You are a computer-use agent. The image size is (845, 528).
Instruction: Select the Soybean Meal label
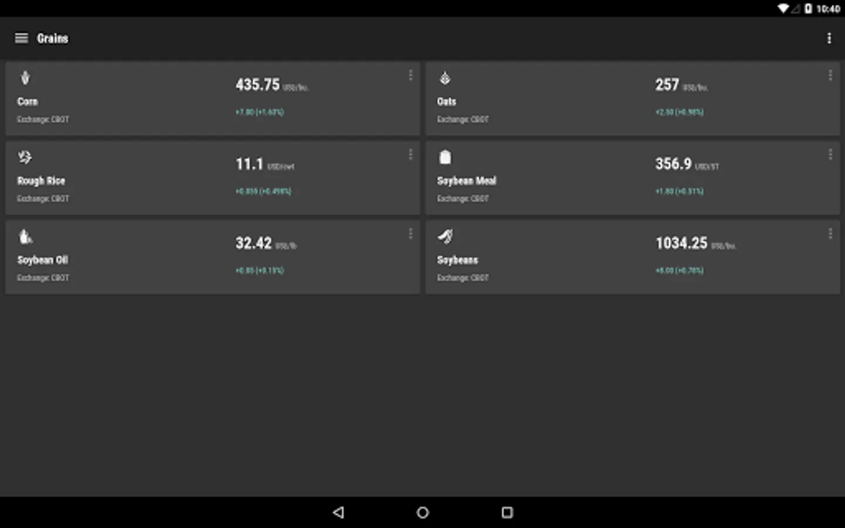click(x=467, y=181)
